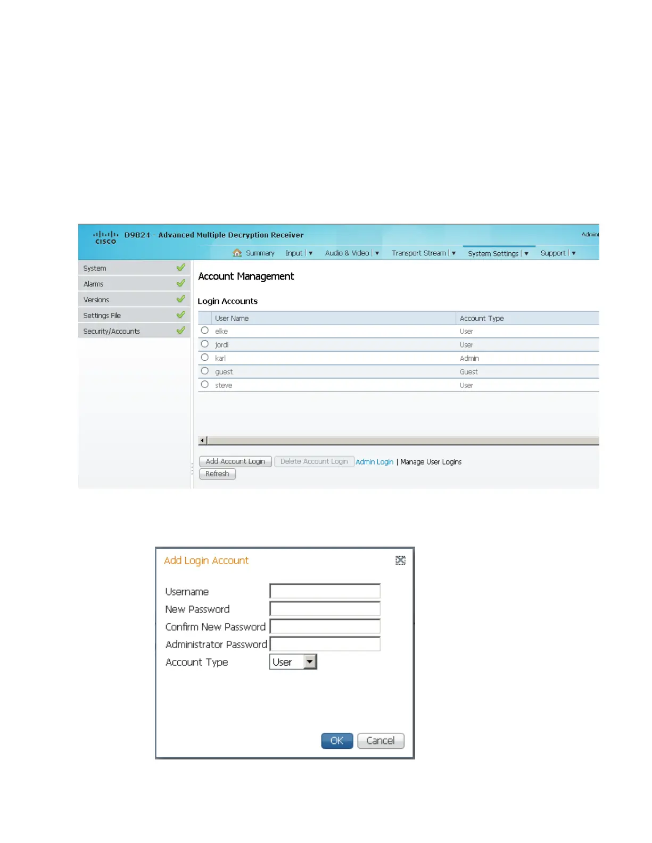Click Manage User Logins
This screenshot has width=652, height=843.
point(431,462)
